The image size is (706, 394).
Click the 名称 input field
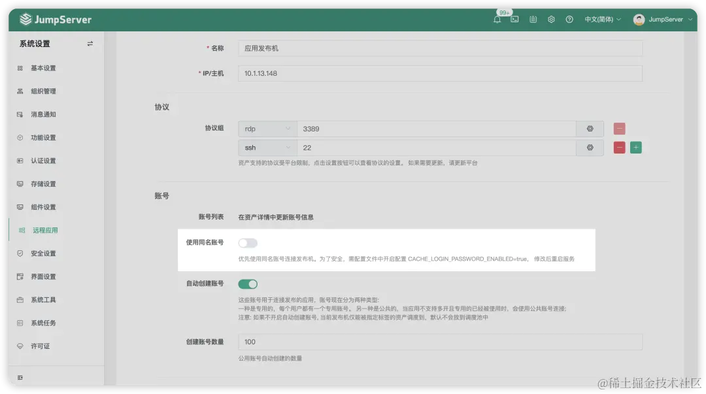(x=440, y=48)
